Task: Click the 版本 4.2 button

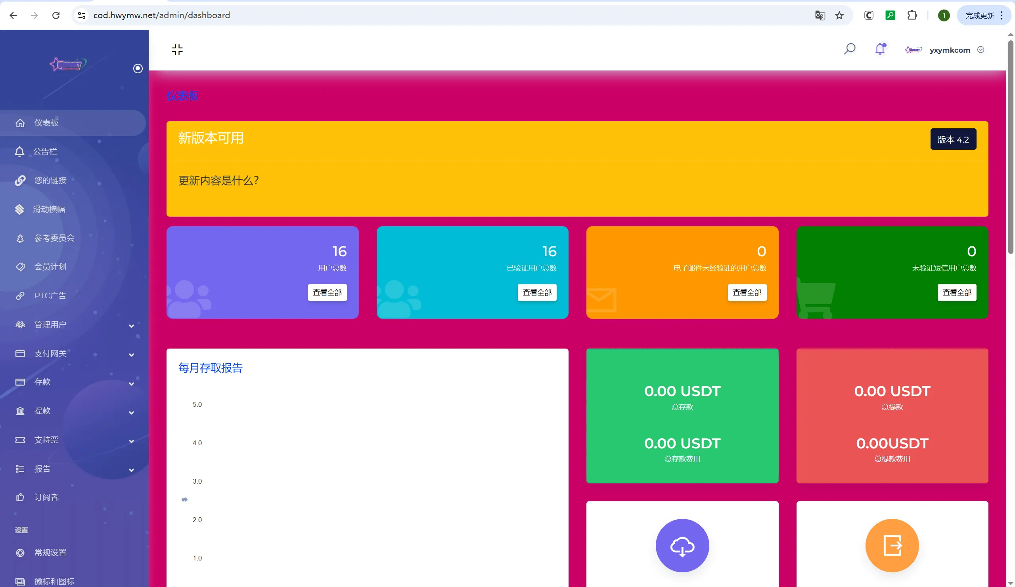Action: (x=953, y=139)
